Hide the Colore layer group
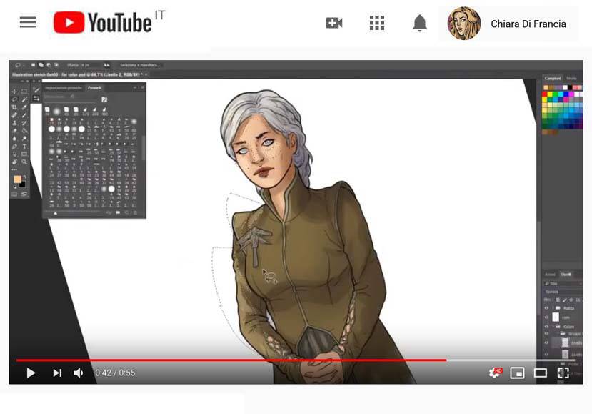This screenshot has height=414, width=592. point(546,327)
